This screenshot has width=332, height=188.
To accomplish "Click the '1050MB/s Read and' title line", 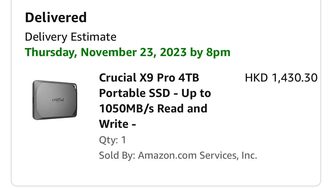I will pyautogui.click(x=153, y=108).
